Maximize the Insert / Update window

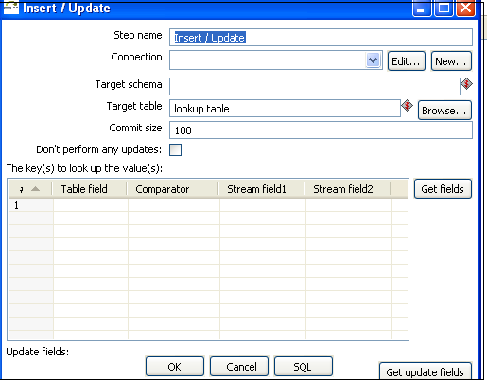(x=444, y=8)
